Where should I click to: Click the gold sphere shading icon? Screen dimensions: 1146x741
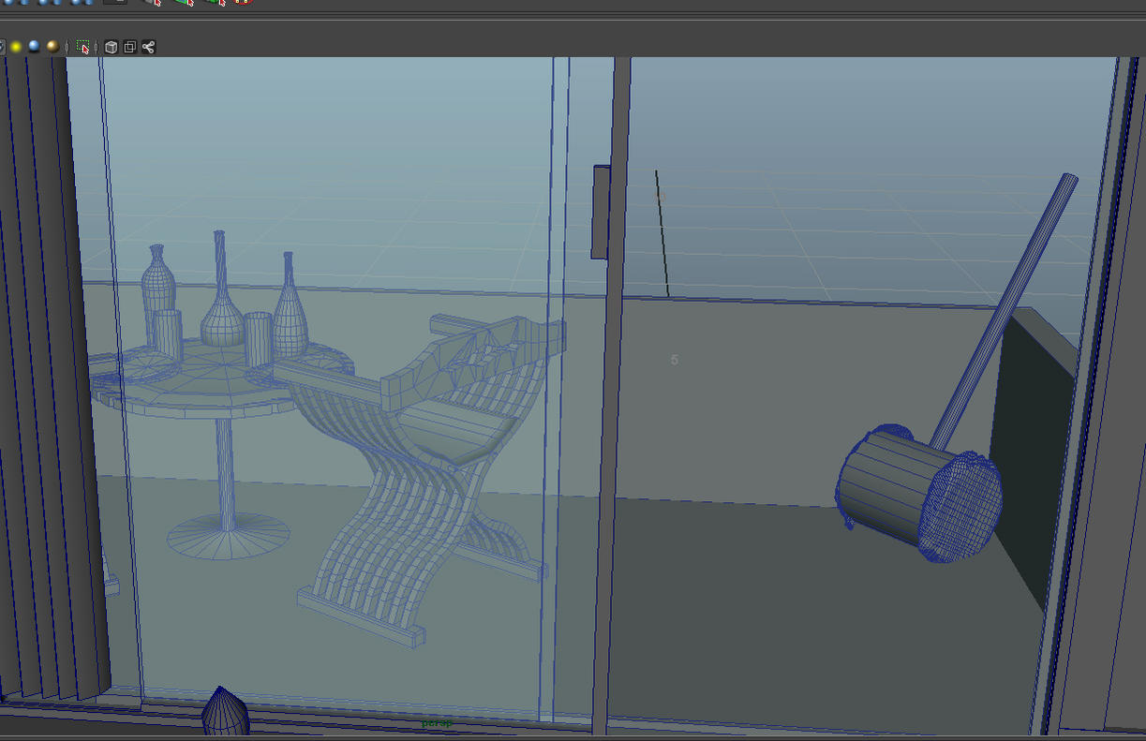coord(52,47)
